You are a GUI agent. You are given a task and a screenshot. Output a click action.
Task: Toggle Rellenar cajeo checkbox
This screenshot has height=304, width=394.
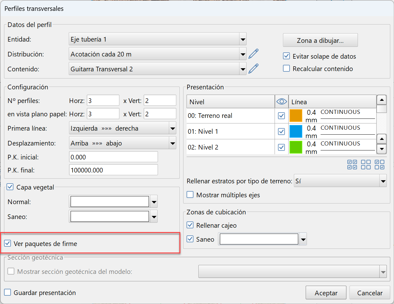190,225
